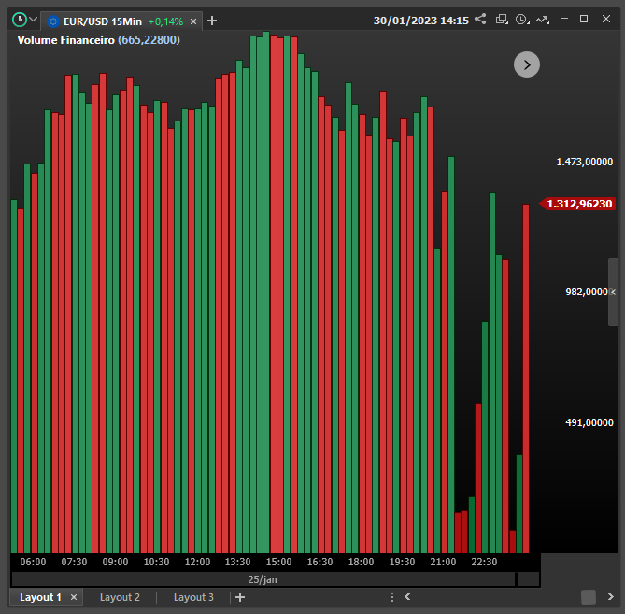
Task: Click the gray square scroll thumb at bottom-right
Action: (589, 597)
